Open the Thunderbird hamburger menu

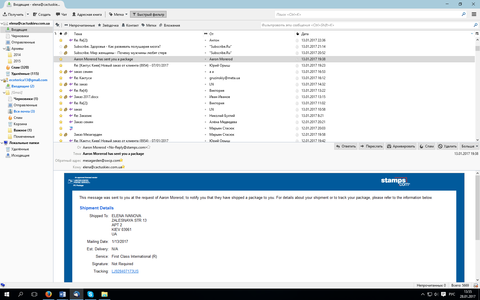pos(474,14)
